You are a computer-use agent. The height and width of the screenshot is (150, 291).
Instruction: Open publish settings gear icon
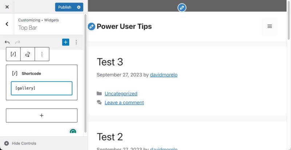point(79,7)
